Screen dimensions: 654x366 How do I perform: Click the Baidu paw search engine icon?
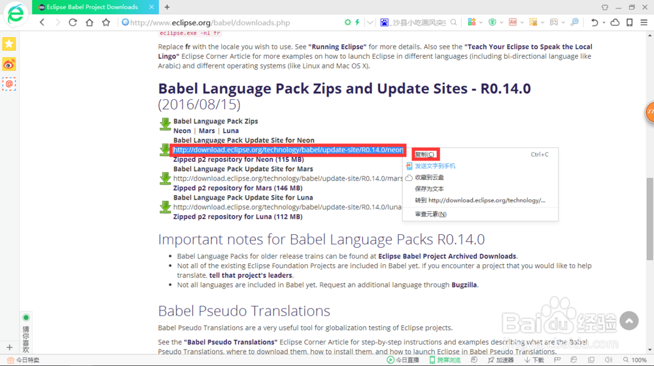point(384,22)
